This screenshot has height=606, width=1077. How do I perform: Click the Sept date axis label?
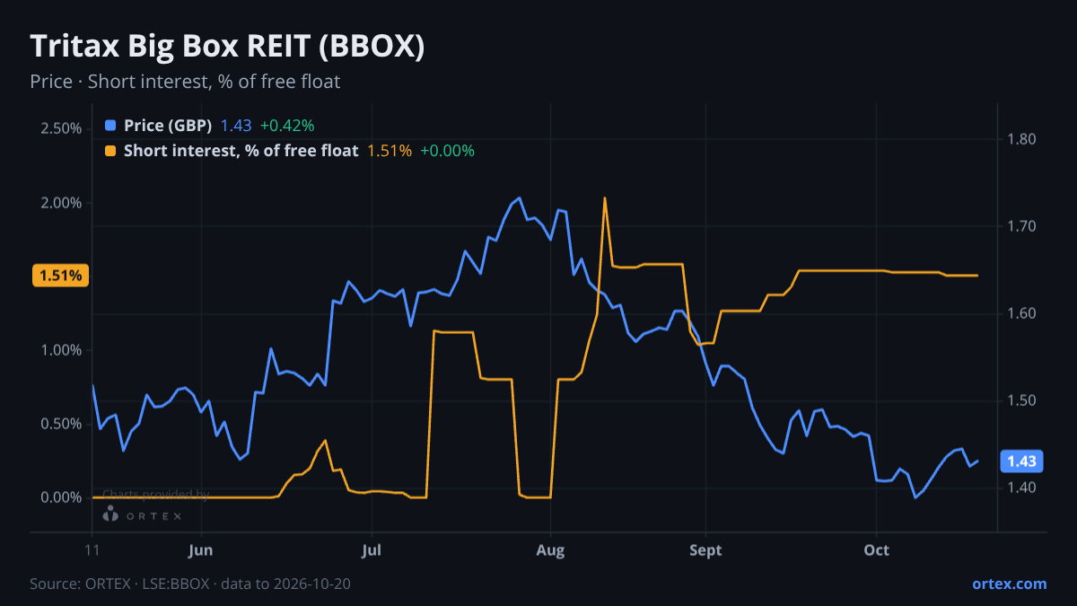pyautogui.click(x=706, y=550)
